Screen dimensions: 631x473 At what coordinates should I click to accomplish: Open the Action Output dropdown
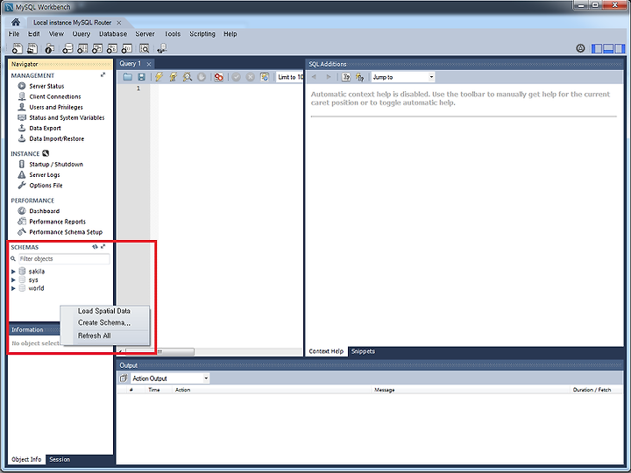point(170,378)
